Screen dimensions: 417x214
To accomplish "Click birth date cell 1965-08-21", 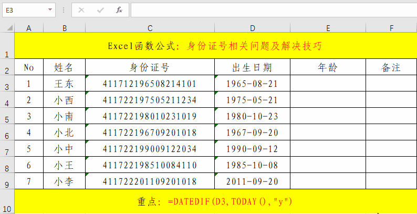I will pos(253,83).
